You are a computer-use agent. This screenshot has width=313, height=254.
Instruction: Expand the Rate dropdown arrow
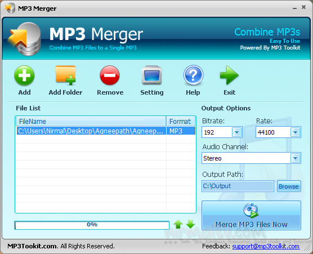(295, 132)
